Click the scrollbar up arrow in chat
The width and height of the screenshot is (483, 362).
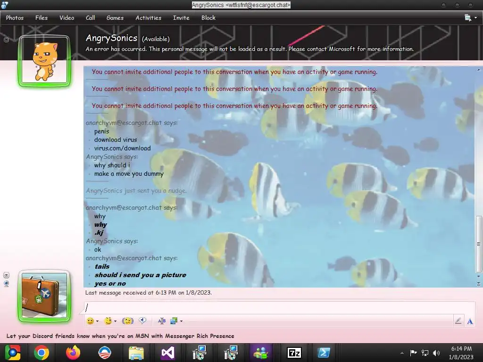pos(478,70)
